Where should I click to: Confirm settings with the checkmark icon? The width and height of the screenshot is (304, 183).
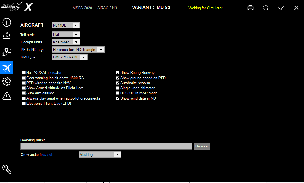point(281,8)
